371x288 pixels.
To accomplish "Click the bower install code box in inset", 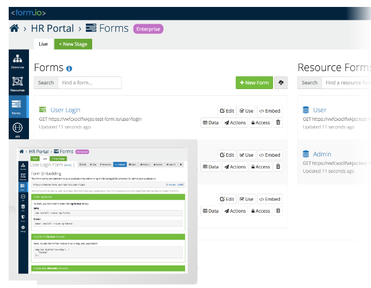I will [108, 224].
